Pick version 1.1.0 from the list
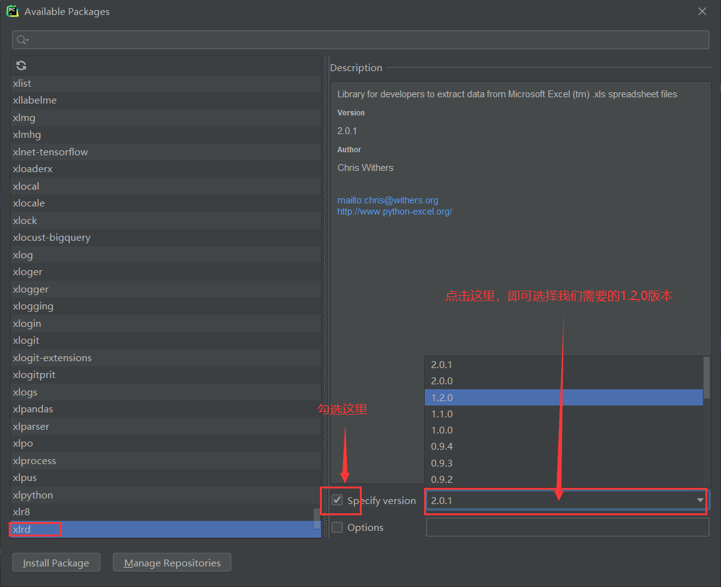Image resolution: width=721 pixels, height=587 pixels. pos(564,414)
